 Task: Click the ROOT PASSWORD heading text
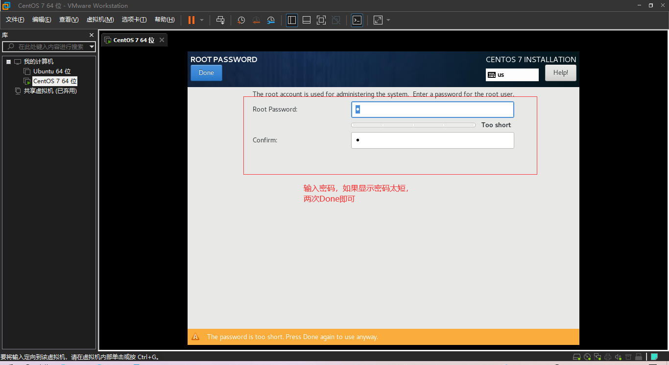[224, 59]
